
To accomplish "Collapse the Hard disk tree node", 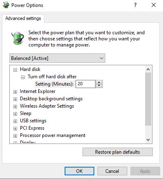I will click(x=15, y=70).
